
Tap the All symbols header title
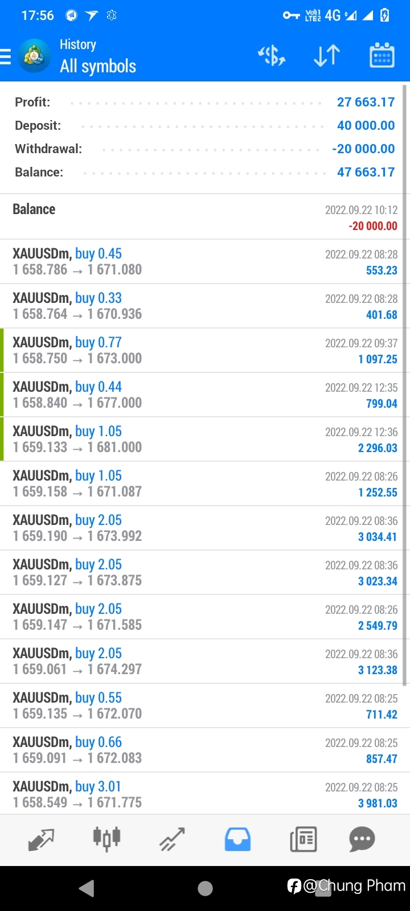point(98,67)
